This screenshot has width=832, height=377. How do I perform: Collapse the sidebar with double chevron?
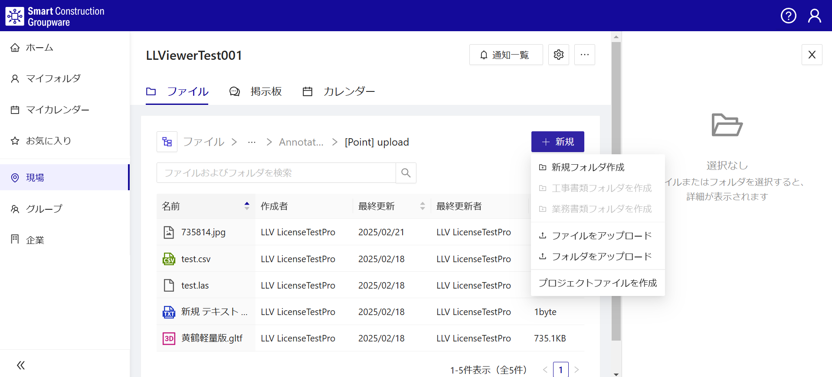(20, 365)
